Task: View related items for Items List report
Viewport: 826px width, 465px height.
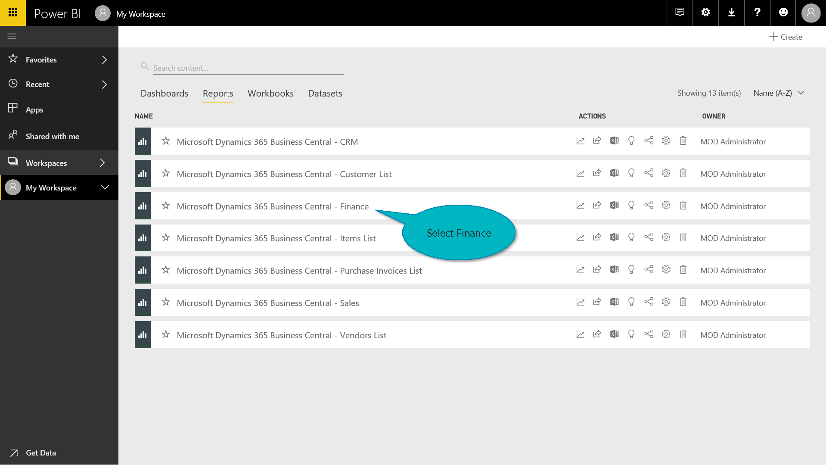Action: (x=649, y=237)
